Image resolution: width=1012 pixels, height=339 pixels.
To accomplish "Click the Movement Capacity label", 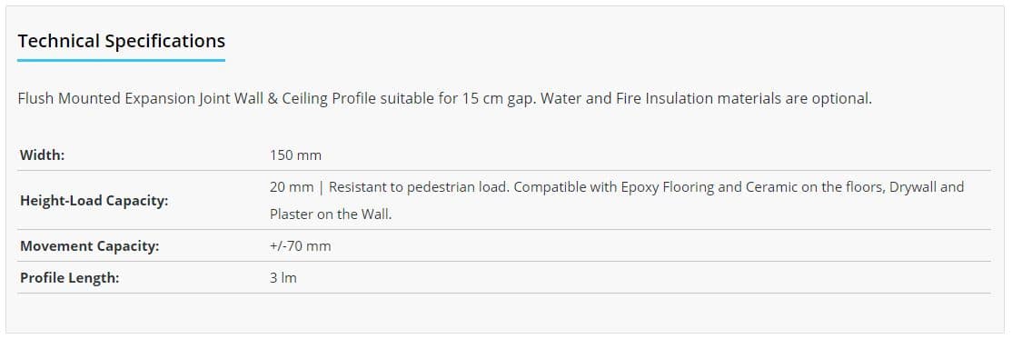I will (90, 246).
